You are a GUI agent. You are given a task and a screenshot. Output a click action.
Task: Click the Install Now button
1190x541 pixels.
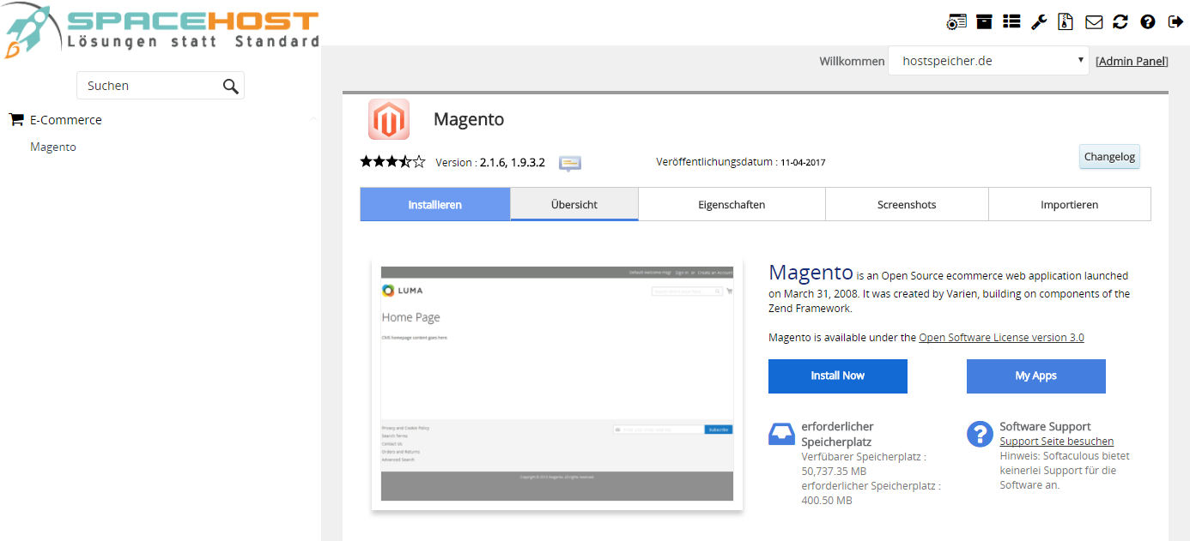point(838,376)
